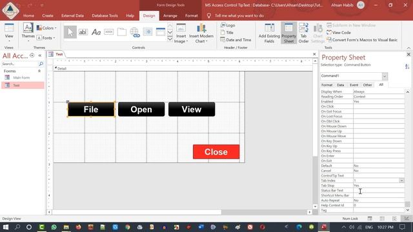Switch to Form View in status bar
This screenshot has height=232, width=413.
tap(370, 218)
